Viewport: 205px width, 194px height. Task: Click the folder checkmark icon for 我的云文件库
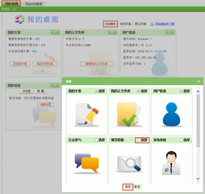(x=129, y=114)
